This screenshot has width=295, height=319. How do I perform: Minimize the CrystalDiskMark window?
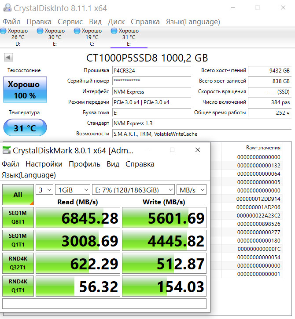tap(147, 150)
